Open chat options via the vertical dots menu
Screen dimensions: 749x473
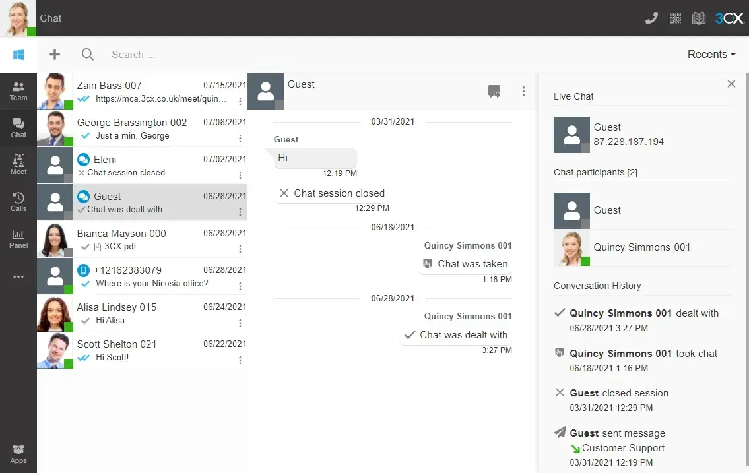pos(523,91)
